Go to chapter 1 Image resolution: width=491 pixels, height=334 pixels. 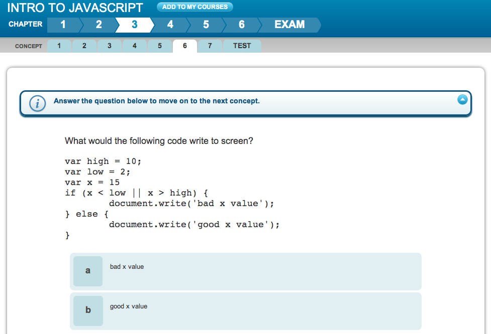click(63, 25)
